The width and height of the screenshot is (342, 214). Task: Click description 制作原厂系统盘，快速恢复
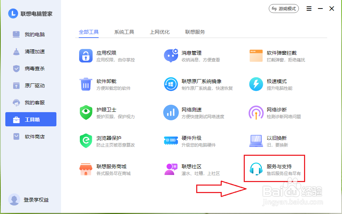tap(207, 88)
